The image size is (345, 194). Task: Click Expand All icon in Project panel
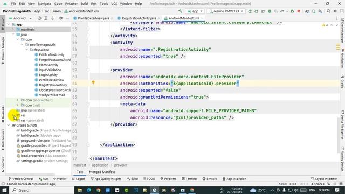[x=46, y=18]
